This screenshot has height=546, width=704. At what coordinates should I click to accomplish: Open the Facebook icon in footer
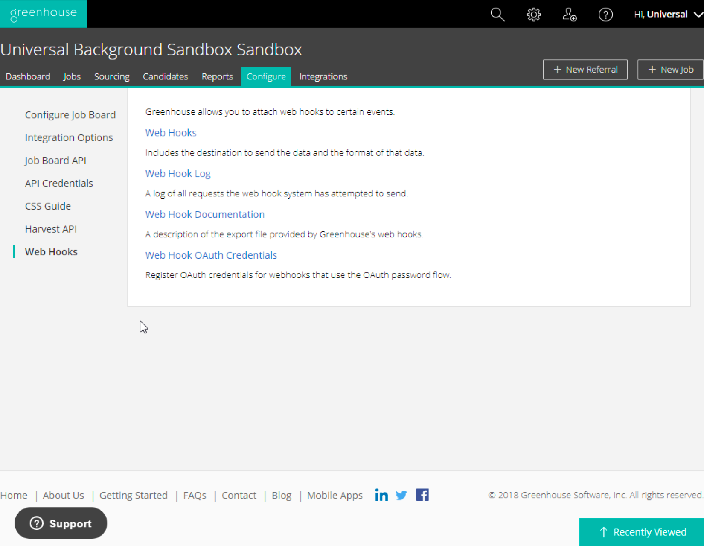[x=422, y=495]
